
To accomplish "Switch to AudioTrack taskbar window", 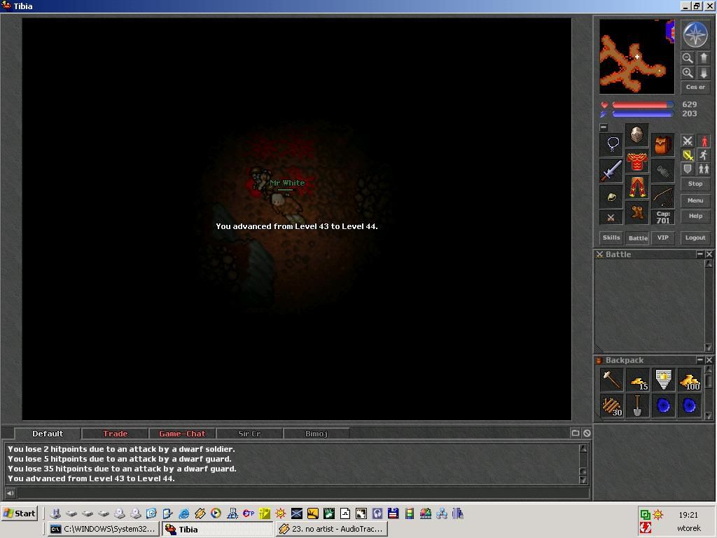I will pos(332,529).
